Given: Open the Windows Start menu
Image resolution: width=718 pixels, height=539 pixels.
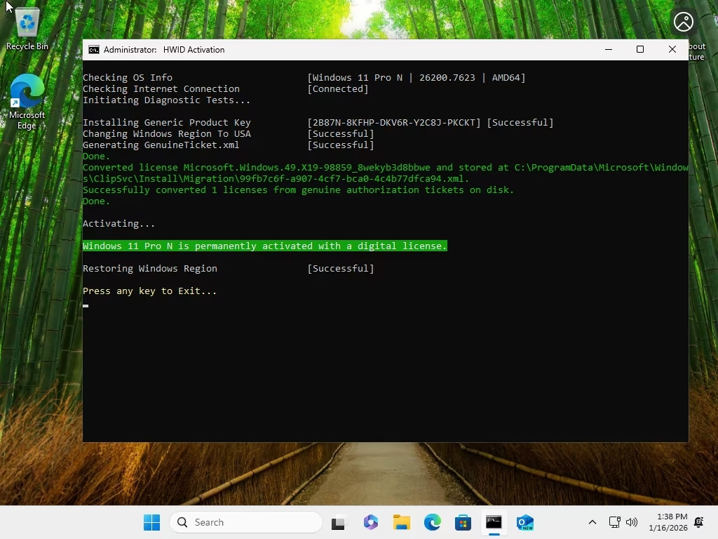Looking at the screenshot, I should pos(151,522).
